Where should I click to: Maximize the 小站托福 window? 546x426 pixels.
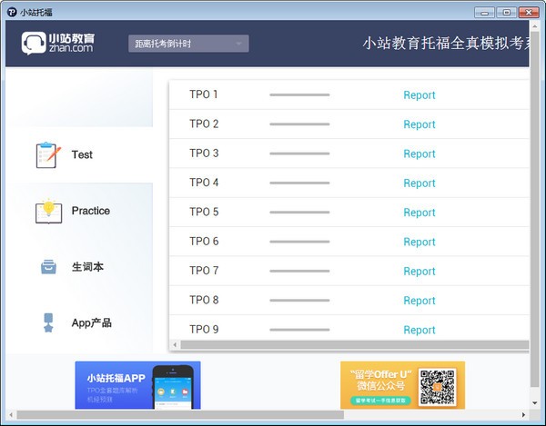[507, 13]
